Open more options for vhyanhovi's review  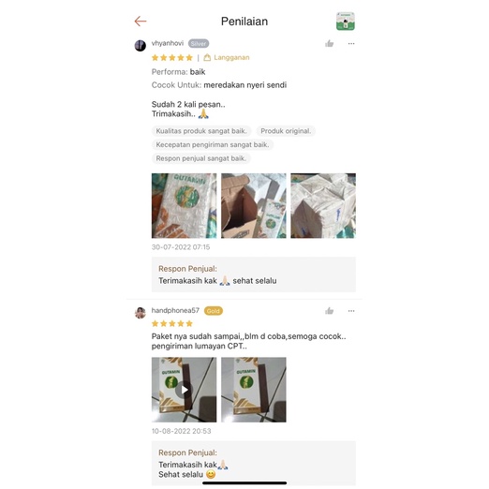[351, 44]
